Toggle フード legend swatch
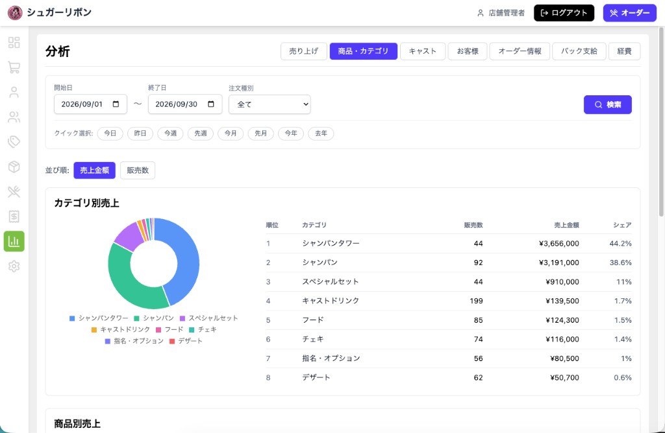 pyautogui.click(x=158, y=330)
